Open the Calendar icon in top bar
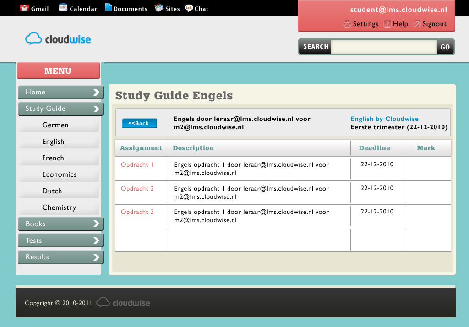This screenshot has width=469, height=327. click(63, 7)
